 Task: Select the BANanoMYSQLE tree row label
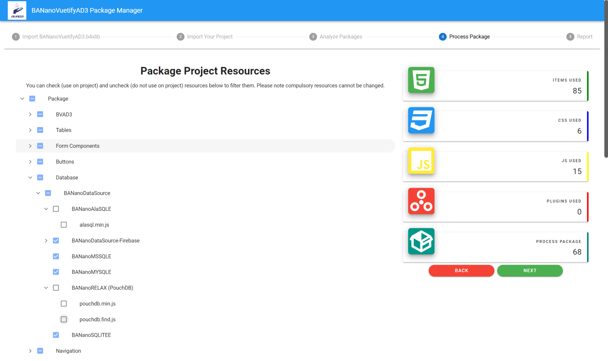(91, 272)
